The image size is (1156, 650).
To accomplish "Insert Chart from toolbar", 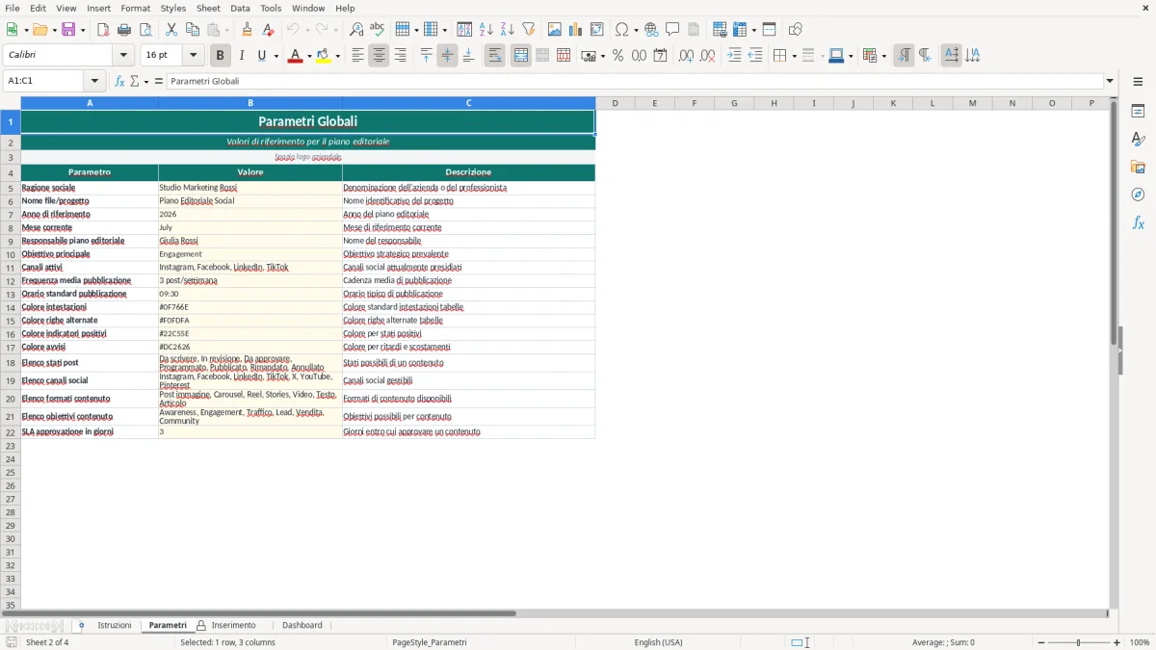I will tap(575, 30).
